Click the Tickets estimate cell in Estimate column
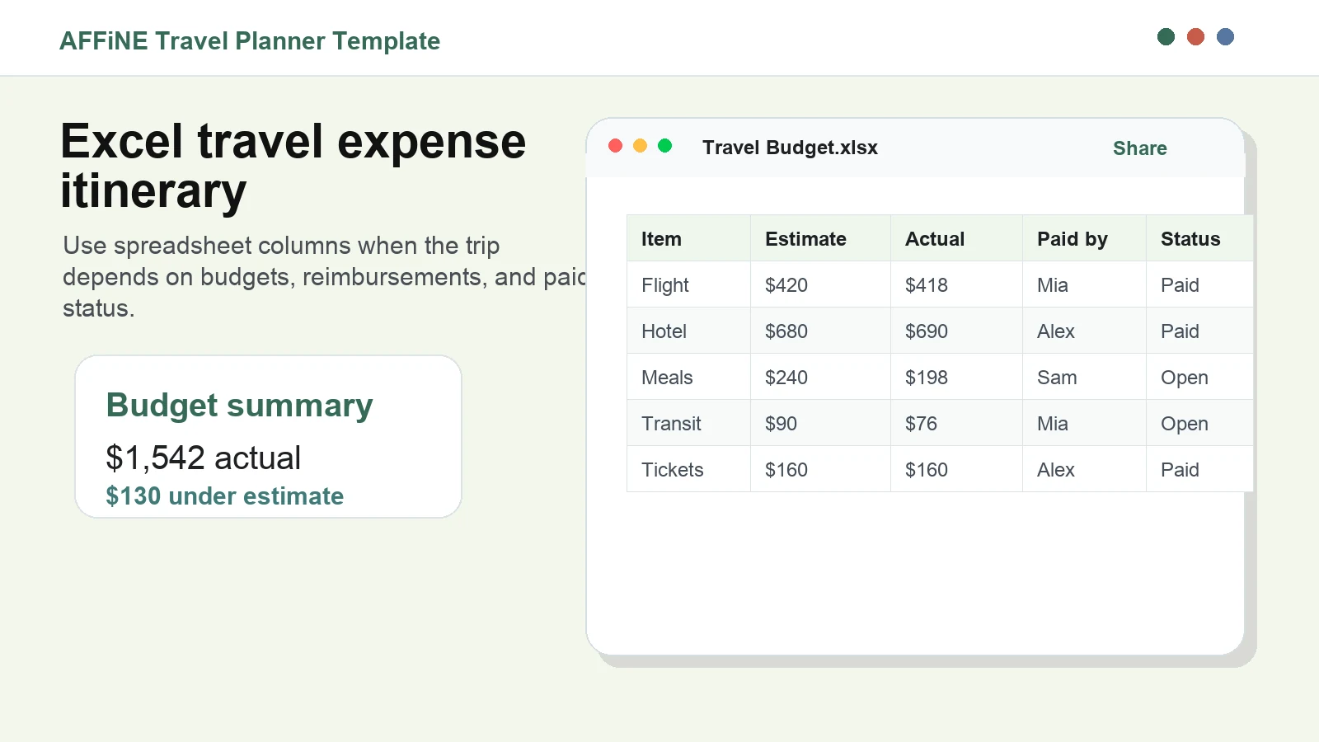 (820, 469)
